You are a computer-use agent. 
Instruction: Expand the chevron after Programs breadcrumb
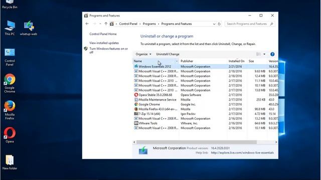(x=158, y=24)
